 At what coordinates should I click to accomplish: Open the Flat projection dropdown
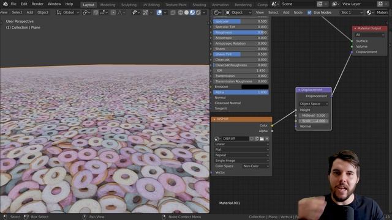pyautogui.click(x=242, y=150)
